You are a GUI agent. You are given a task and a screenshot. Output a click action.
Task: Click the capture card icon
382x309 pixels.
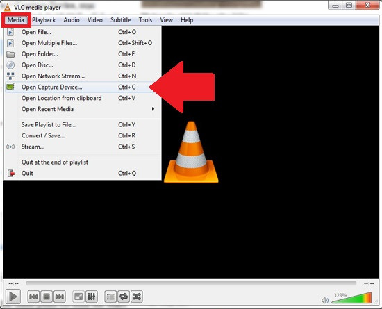pos(10,87)
